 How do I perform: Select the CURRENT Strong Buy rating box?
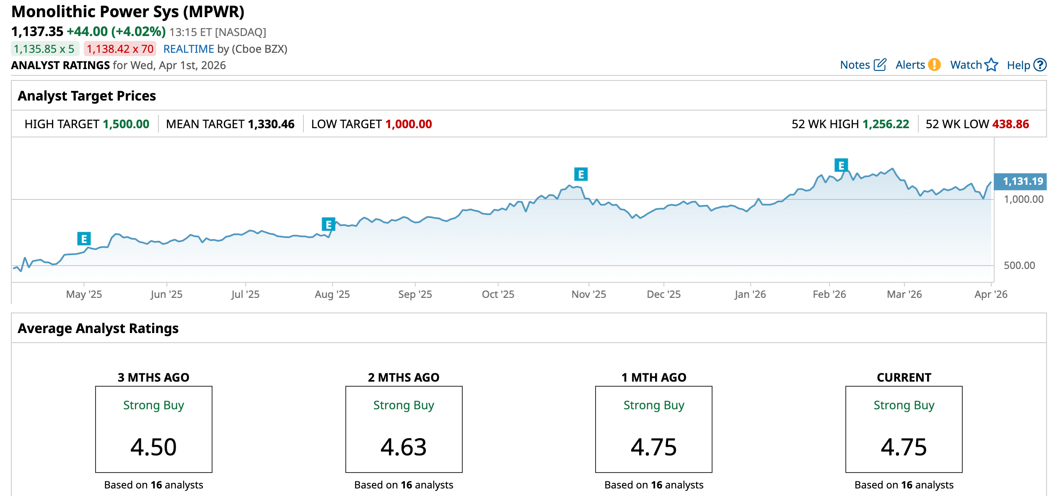coord(904,429)
